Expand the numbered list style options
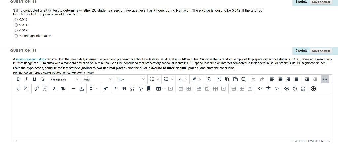 tap(172, 79)
